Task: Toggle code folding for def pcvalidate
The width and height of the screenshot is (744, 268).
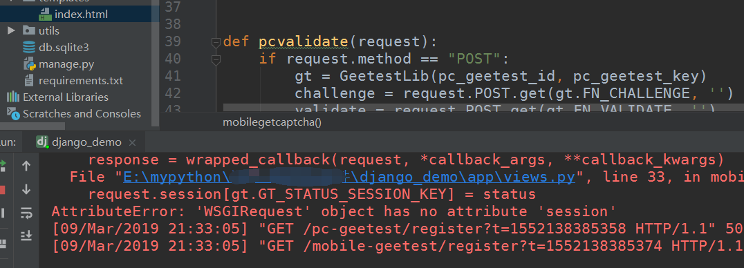Action: [x=216, y=42]
